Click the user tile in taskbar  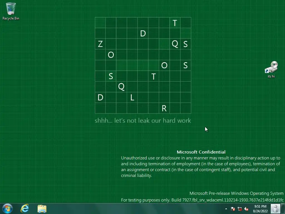point(276,209)
